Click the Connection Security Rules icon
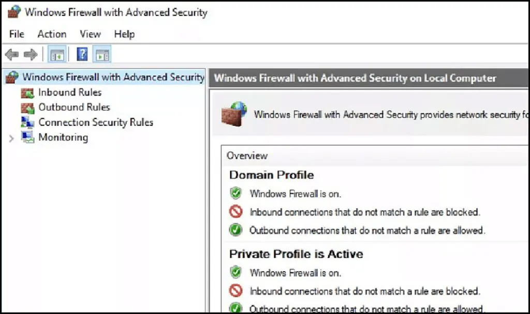Image resolution: width=530 pixels, height=314 pixels. [x=27, y=122]
